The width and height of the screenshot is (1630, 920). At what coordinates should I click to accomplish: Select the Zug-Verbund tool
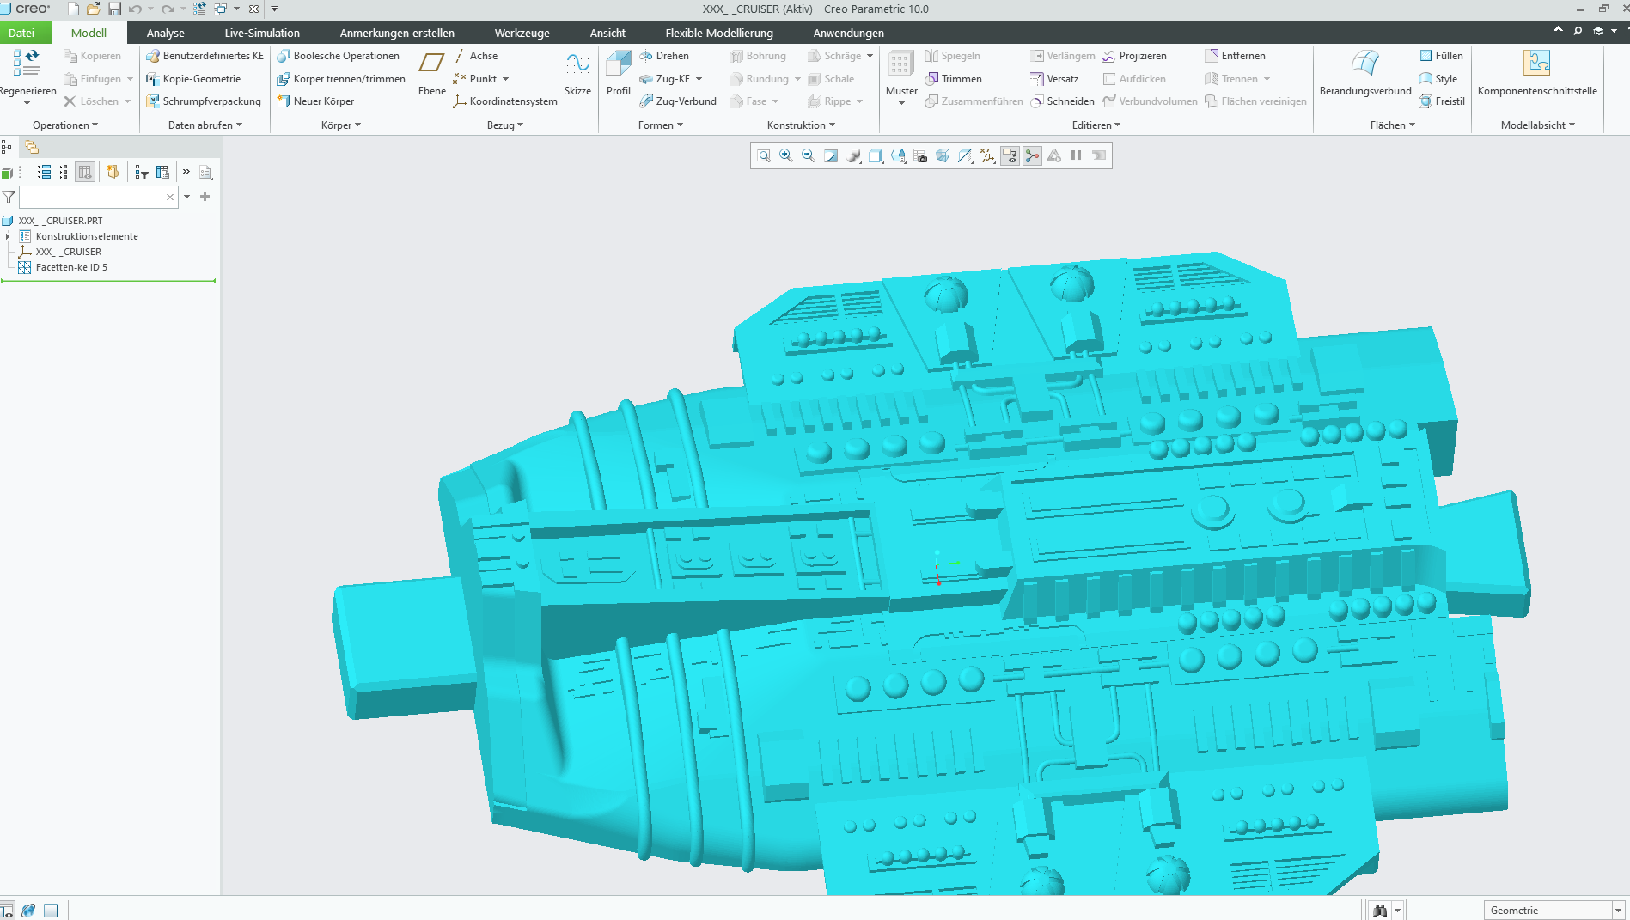click(678, 101)
